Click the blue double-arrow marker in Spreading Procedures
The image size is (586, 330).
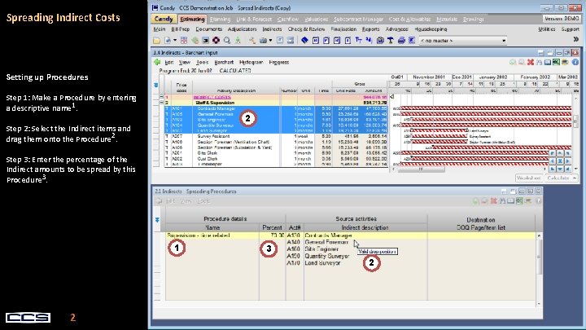pyautogui.click(x=157, y=220)
